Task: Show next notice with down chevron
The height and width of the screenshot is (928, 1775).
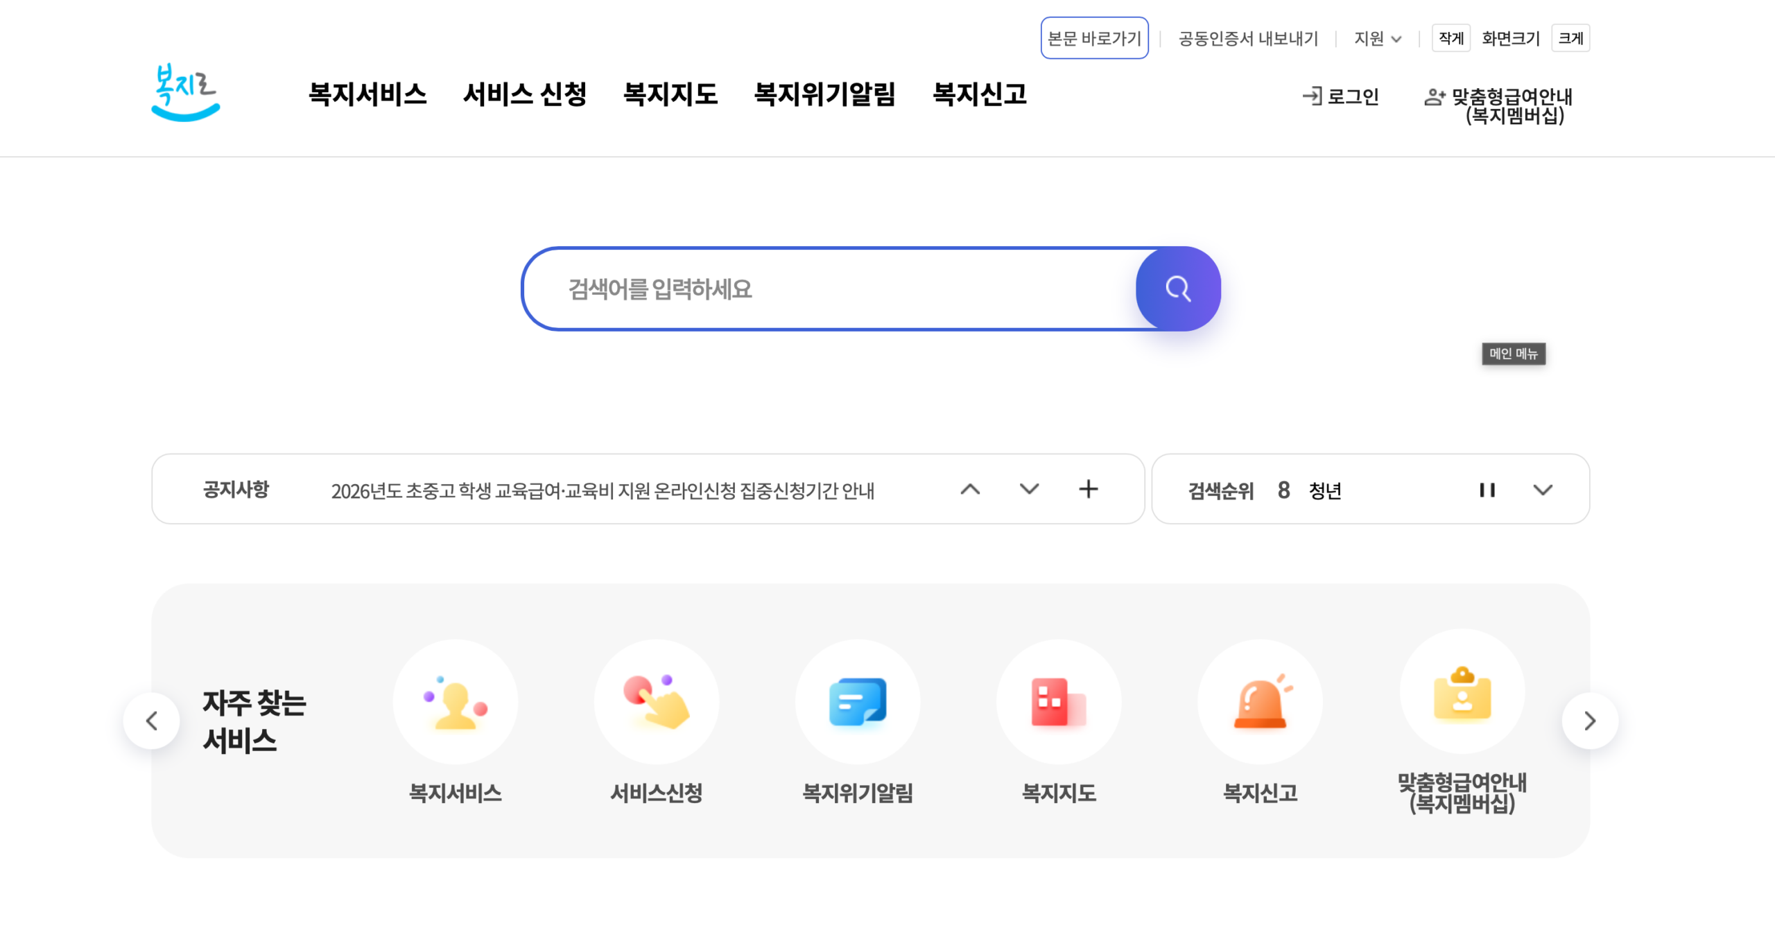Action: point(1029,489)
